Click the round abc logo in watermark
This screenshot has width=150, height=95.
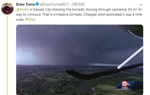pyautogui.click(x=128, y=84)
